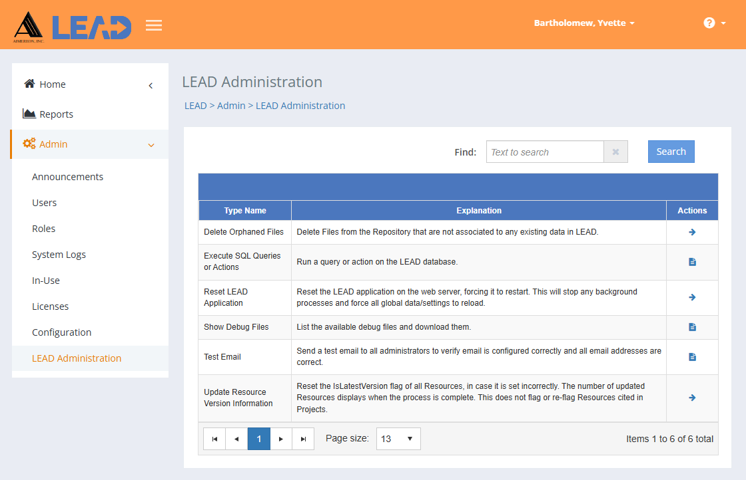Viewport: 746px width, 480px height.
Task: Toggle the hamburger menu icon
Action: pos(154,25)
